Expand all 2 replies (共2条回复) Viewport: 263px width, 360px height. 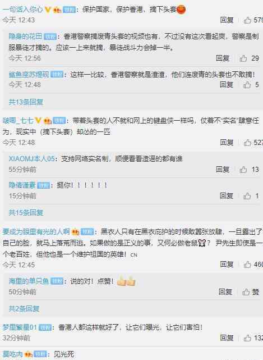pyautogui.click(x=24, y=308)
